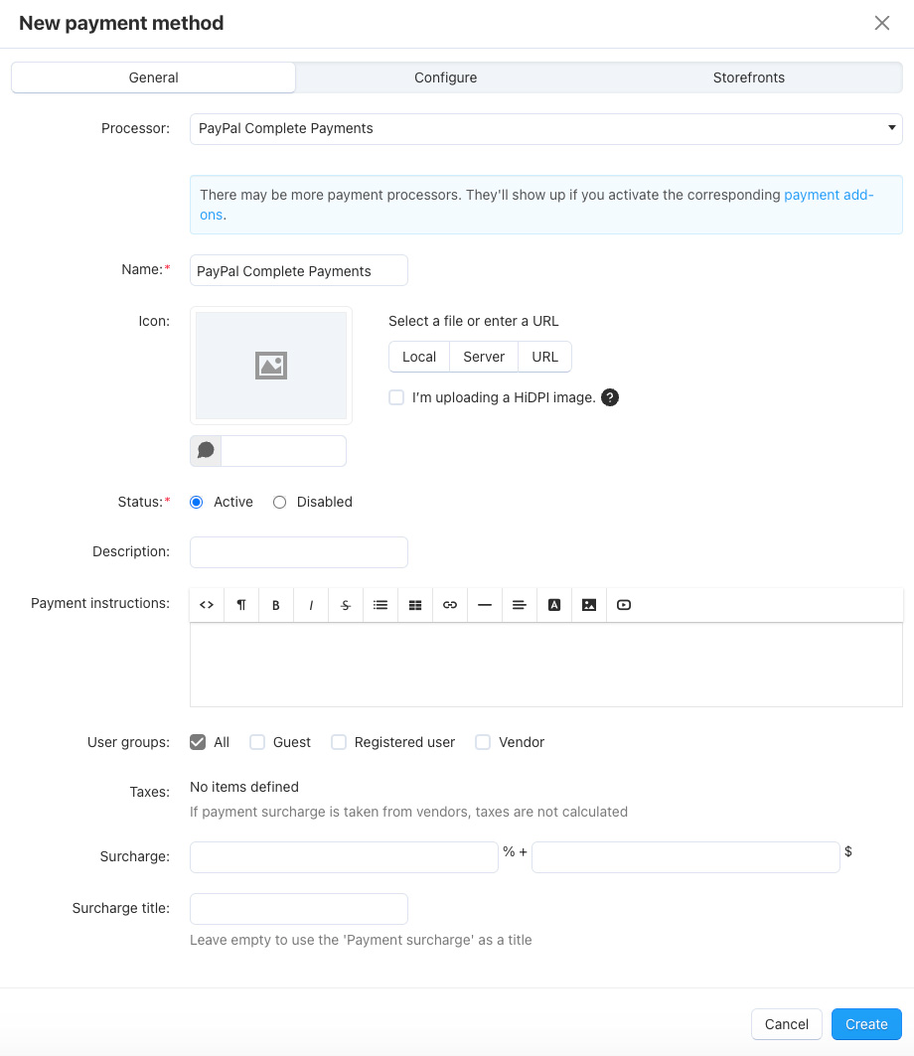914x1056 pixels.
Task: Click the Surcharge title input field
Action: click(x=298, y=909)
